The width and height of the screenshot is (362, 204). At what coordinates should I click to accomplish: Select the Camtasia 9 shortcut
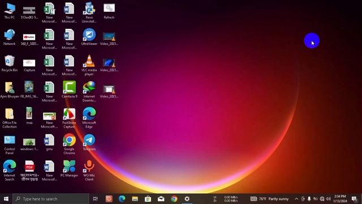pyautogui.click(x=69, y=90)
